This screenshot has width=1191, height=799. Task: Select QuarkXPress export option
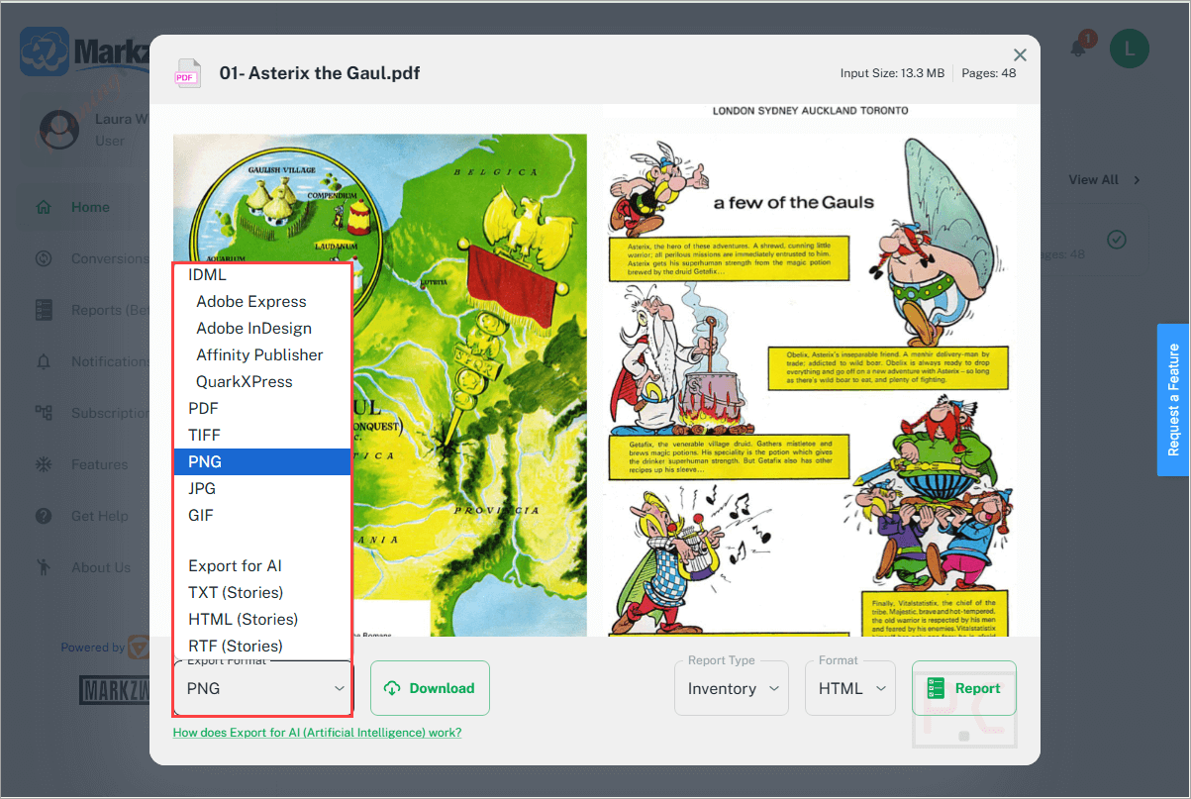[262, 381]
